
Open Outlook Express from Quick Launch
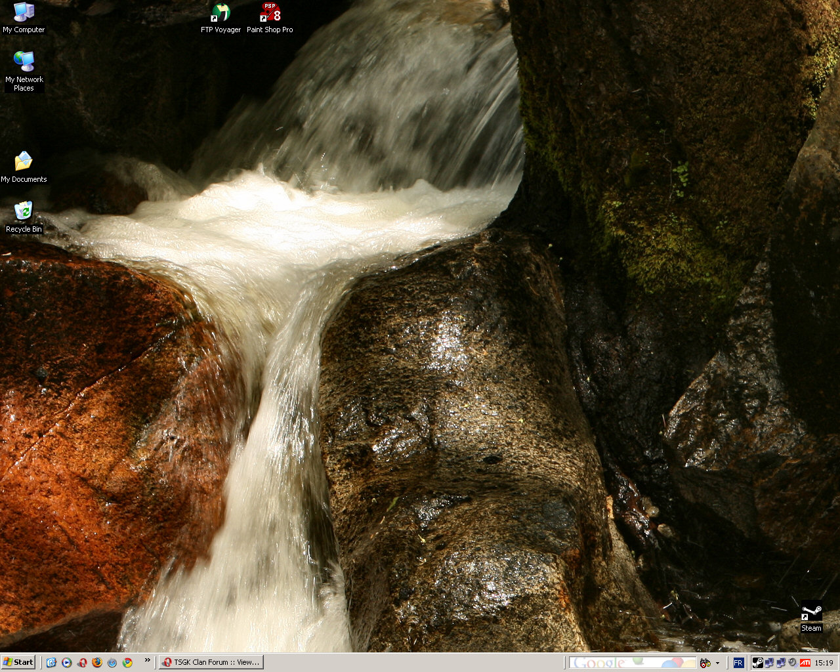(x=51, y=662)
